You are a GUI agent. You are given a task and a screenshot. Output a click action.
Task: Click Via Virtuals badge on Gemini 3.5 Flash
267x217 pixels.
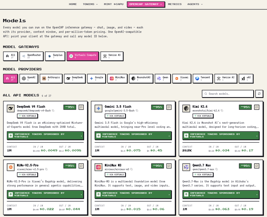[115, 116]
